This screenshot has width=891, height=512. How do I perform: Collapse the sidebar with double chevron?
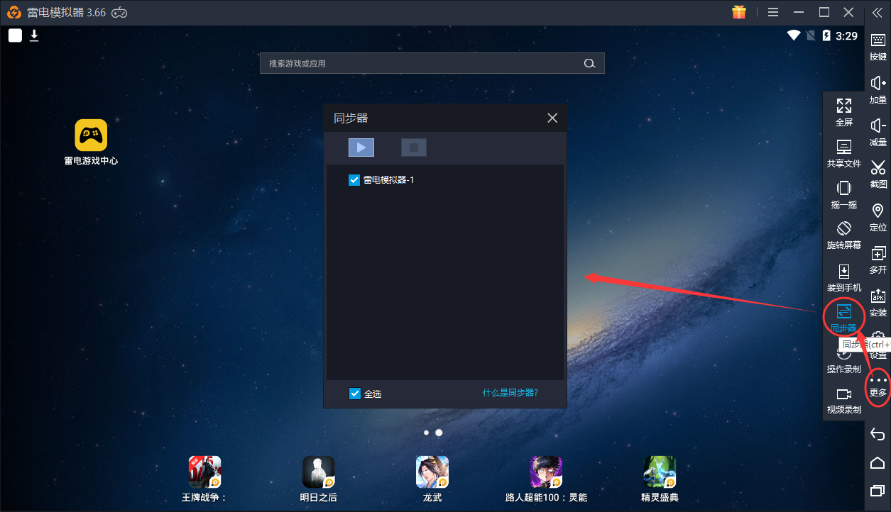(x=878, y=12)
